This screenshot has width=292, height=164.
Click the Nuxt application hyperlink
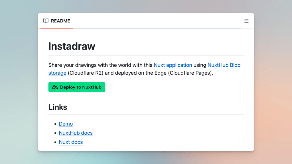[173, 65]
